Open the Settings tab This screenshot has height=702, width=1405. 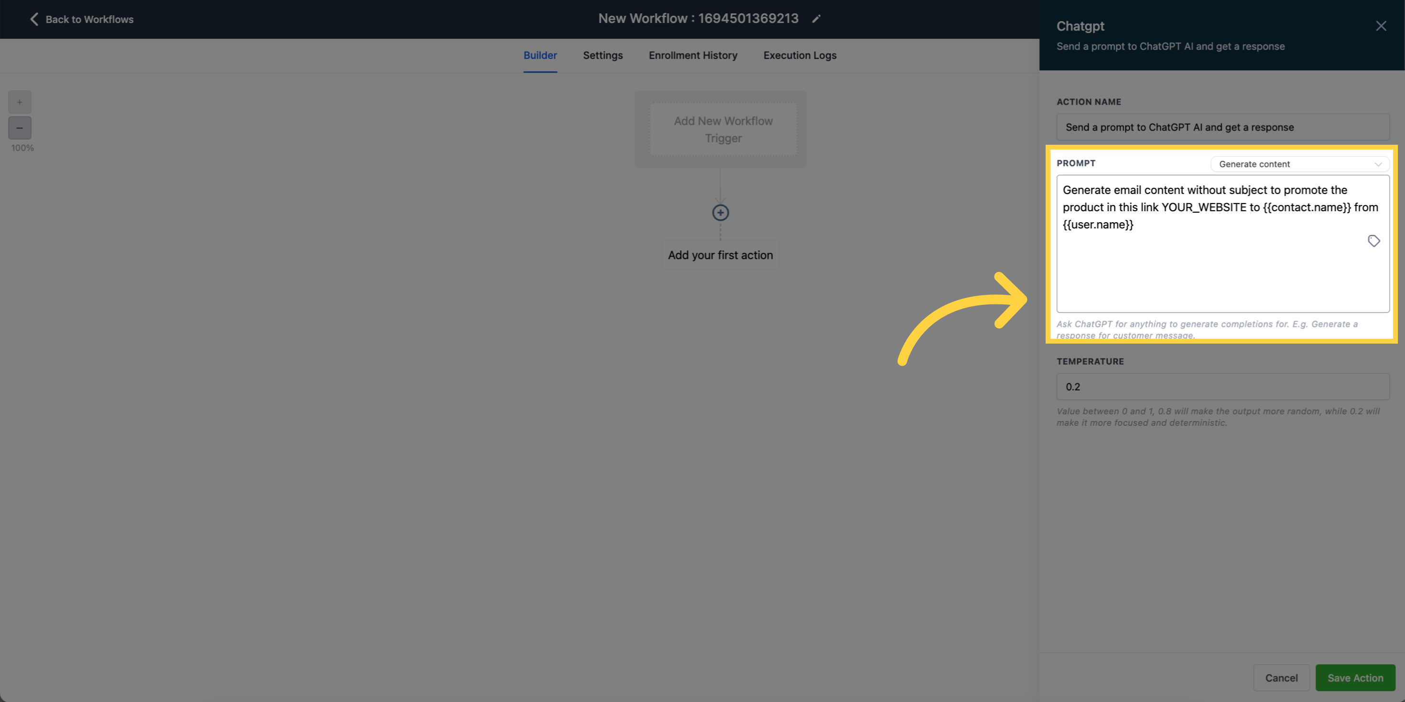point(602,55)
